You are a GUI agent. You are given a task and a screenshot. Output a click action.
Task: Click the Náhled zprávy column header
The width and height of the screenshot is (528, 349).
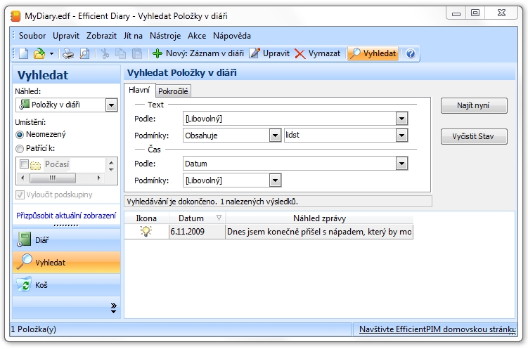(319, 218)
